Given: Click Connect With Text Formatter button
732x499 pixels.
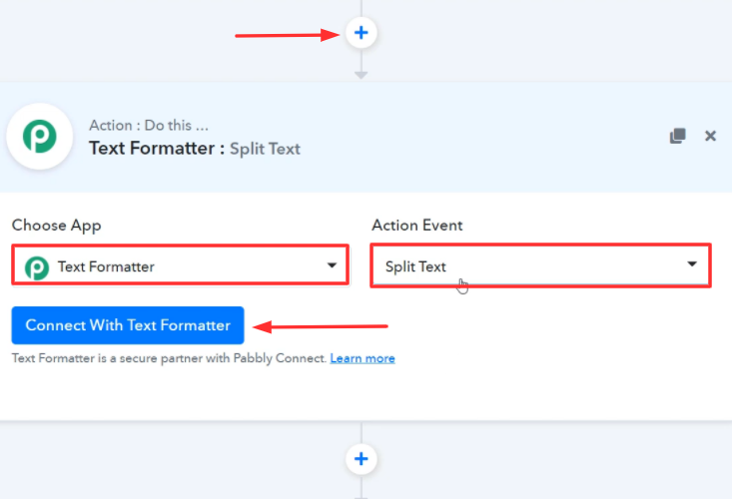Looking at the screenshot, I should 128,325.
